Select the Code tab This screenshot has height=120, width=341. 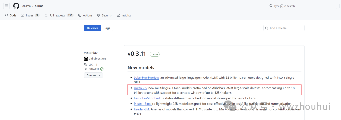(x=11, y=15)
